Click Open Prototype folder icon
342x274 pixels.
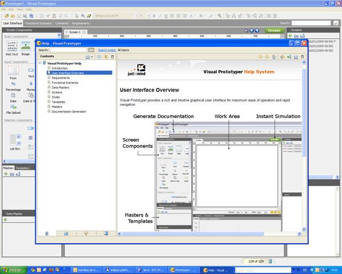[x=13, y=16]
